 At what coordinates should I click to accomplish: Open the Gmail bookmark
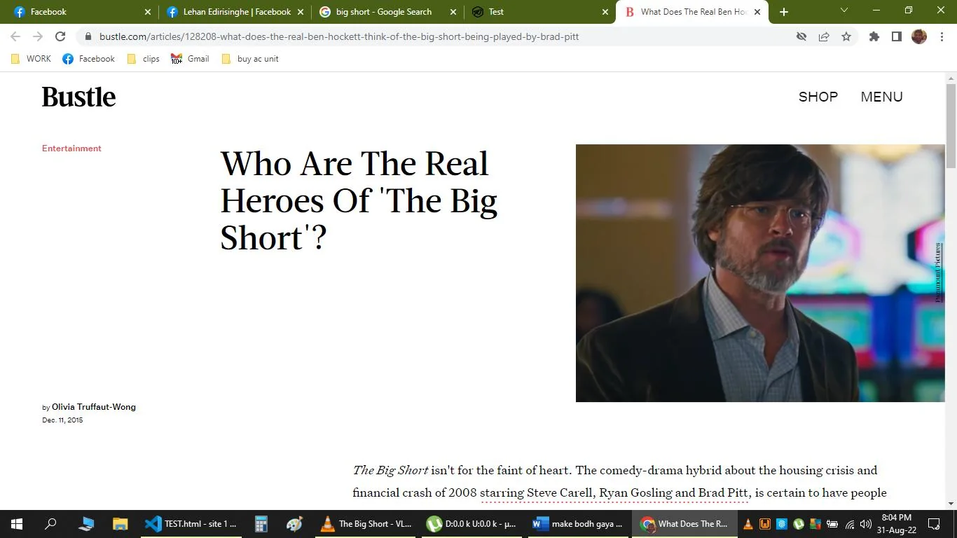click(x=190, y=59)
